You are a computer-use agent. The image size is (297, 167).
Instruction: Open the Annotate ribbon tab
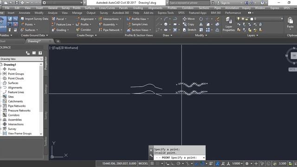[x=25, y=13]
